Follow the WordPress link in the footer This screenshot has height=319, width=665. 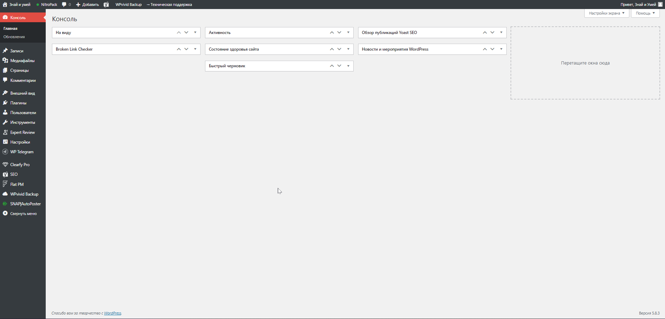[x=113, y=313]
